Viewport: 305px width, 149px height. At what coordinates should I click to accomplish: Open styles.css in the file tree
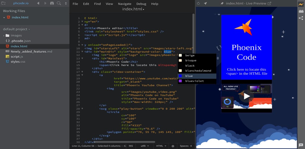pyautogui.click(x=18, y=62)
